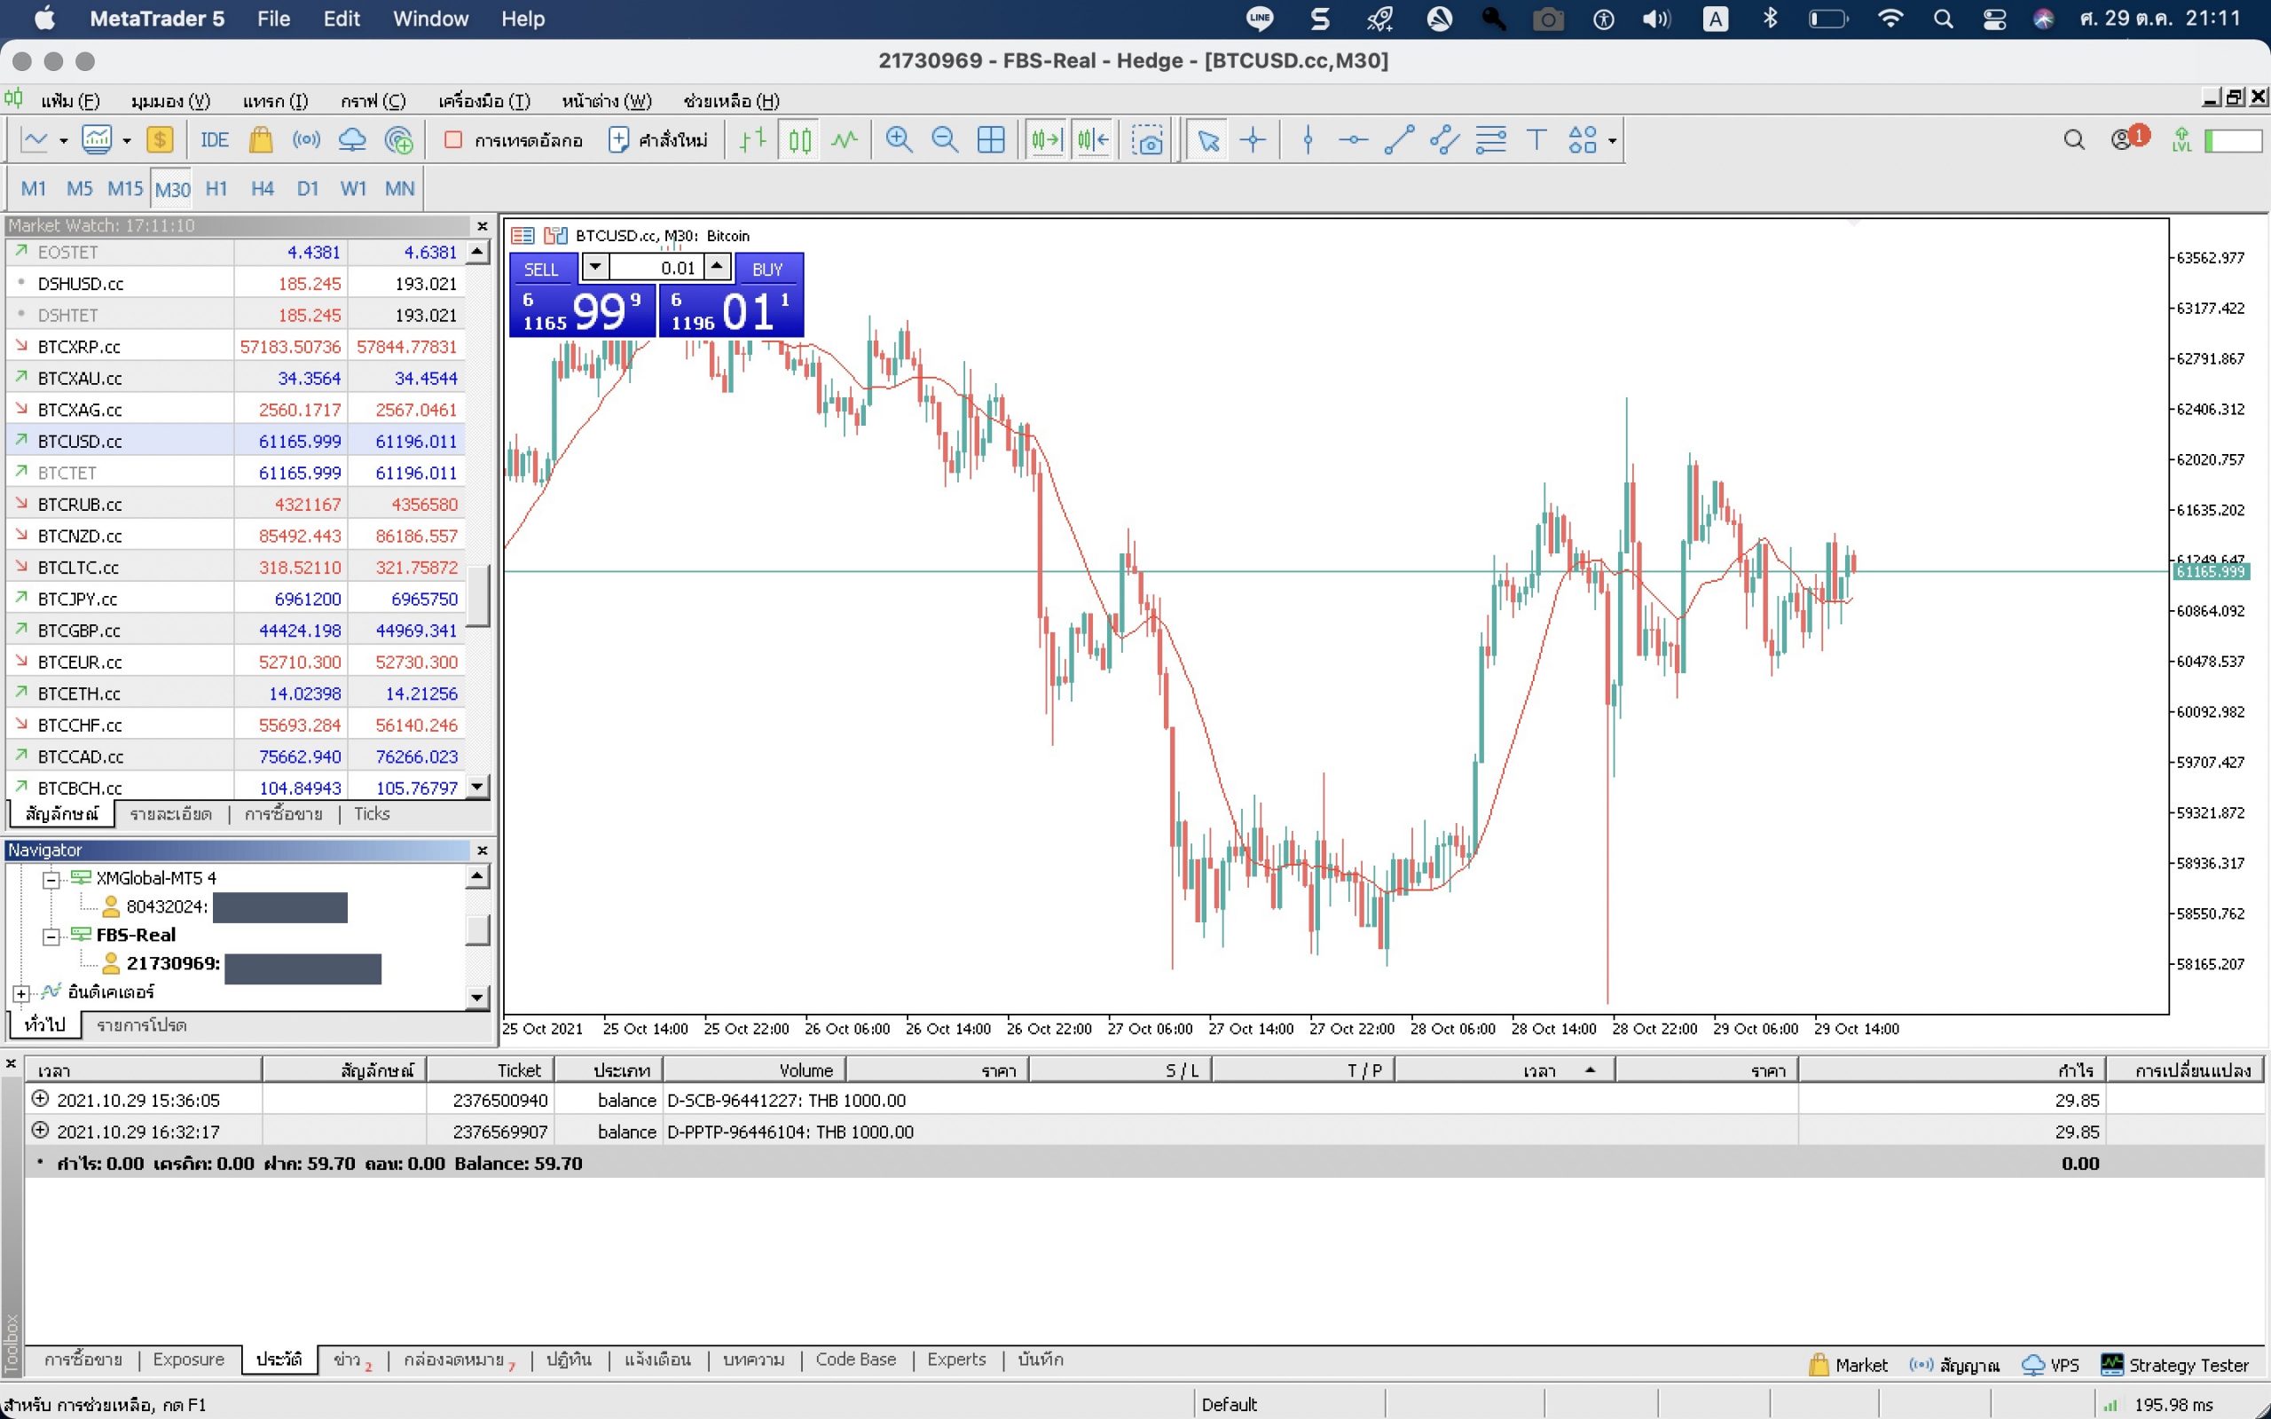2271x1419 pixels.
Task: Select the vertical line drawing tool
Action: [x=1308, y=141]
